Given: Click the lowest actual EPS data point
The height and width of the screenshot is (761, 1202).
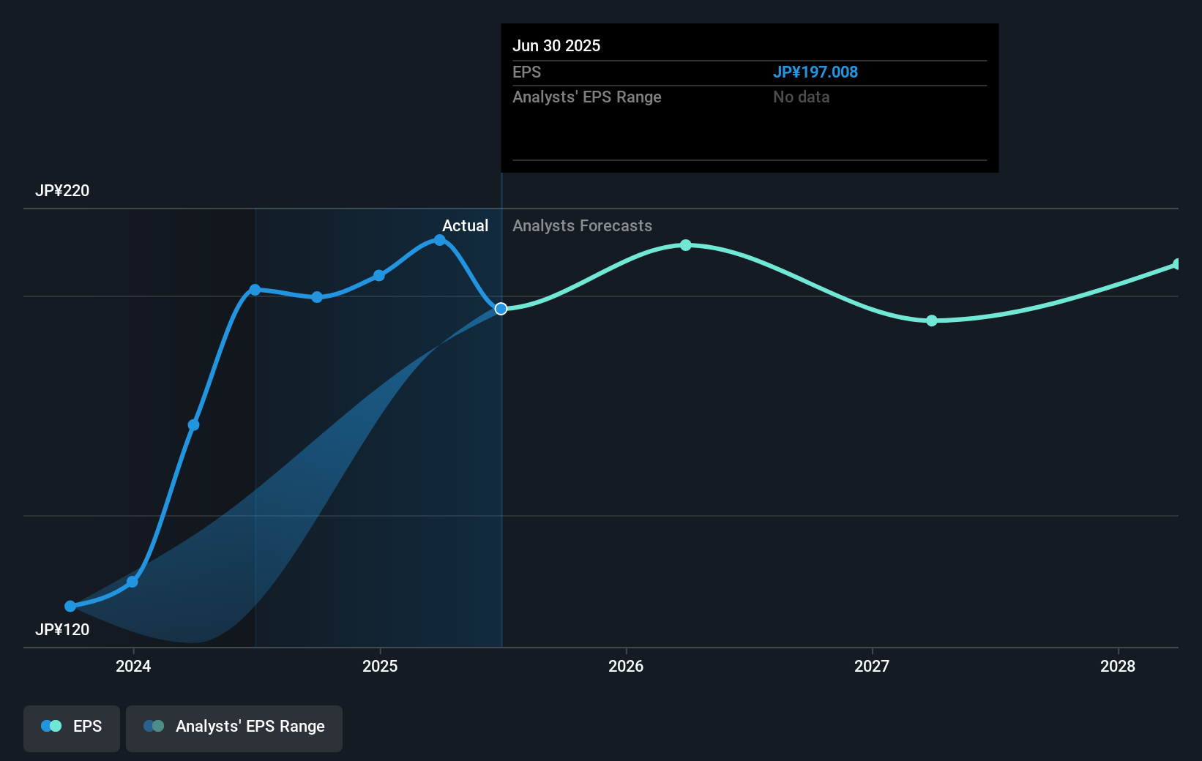Looking at the screenshot, I should click(69, 606).
